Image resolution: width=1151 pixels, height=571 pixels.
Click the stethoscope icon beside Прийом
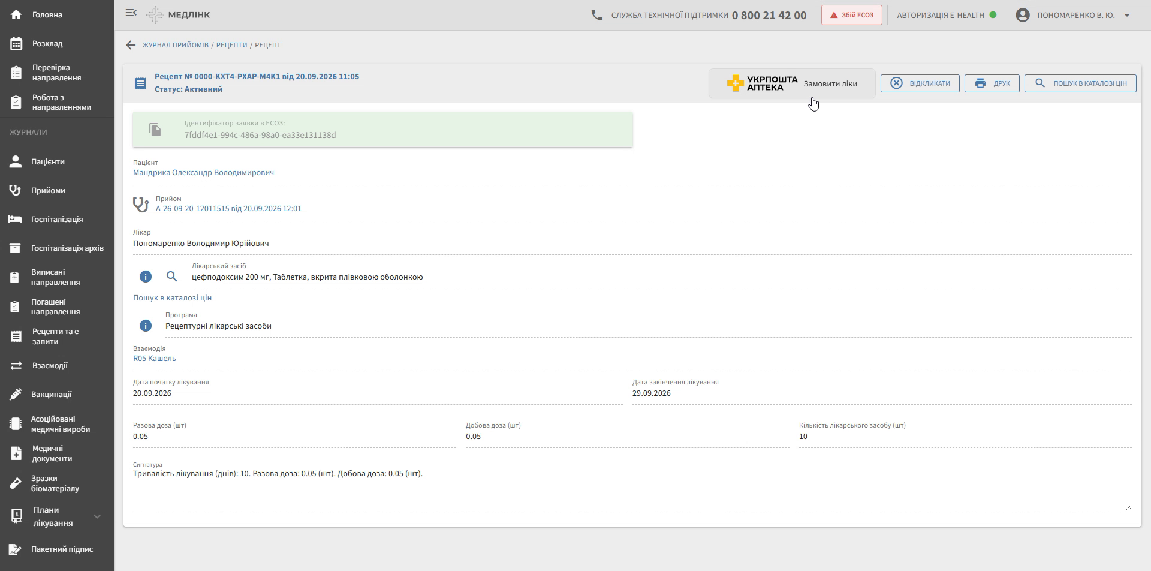141,205
